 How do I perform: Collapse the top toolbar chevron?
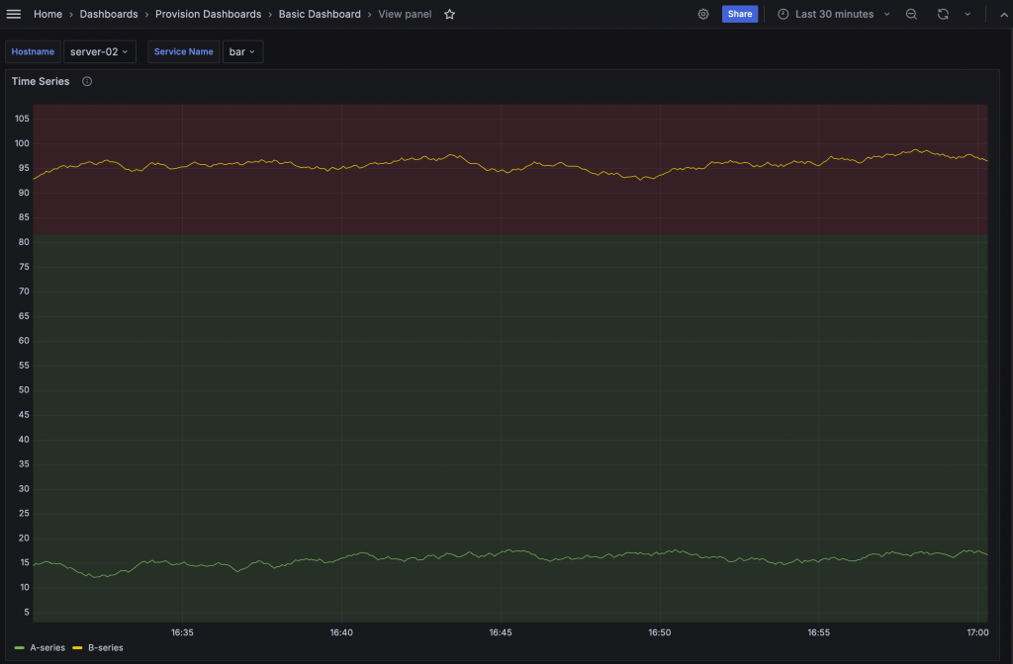pyautogui.click(x=1003, y=14)
